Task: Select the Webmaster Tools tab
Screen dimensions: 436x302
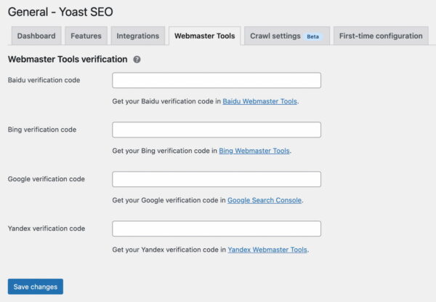Action: (205, 36)
